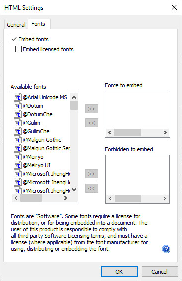Uncheck the Embed fonts checkbox

coord(14,39)
